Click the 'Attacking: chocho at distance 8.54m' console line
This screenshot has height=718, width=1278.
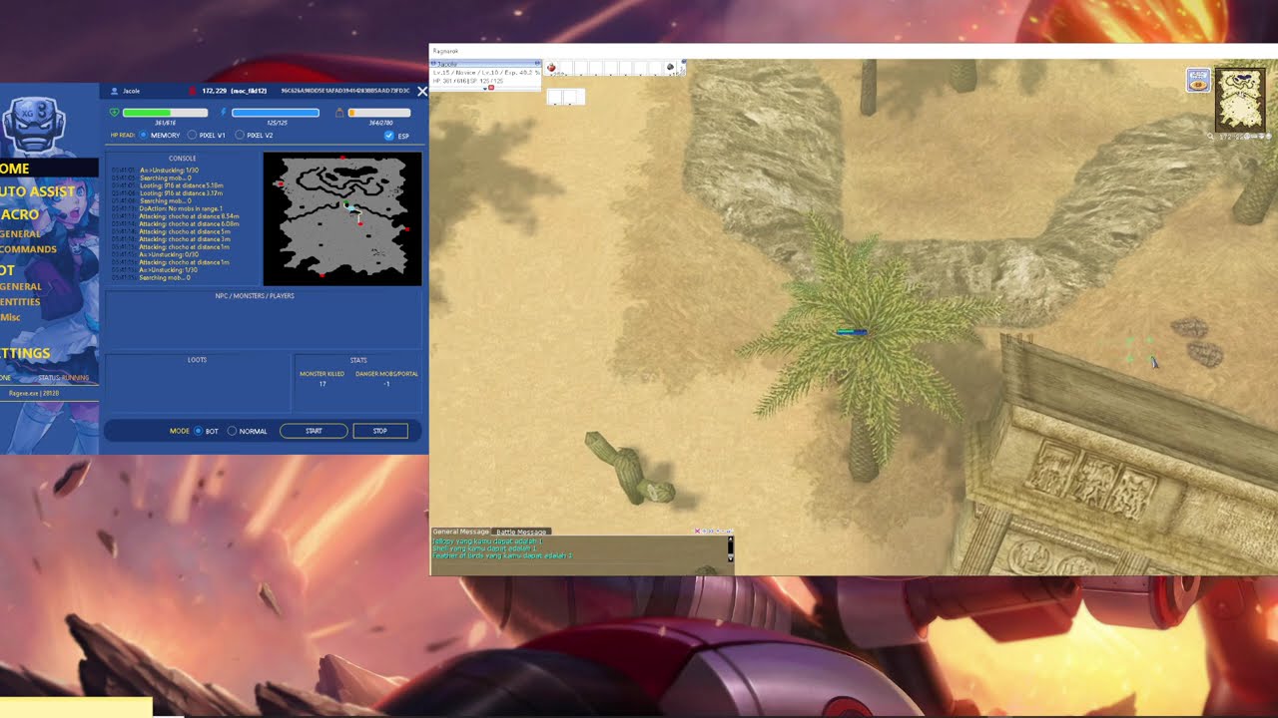189,216
